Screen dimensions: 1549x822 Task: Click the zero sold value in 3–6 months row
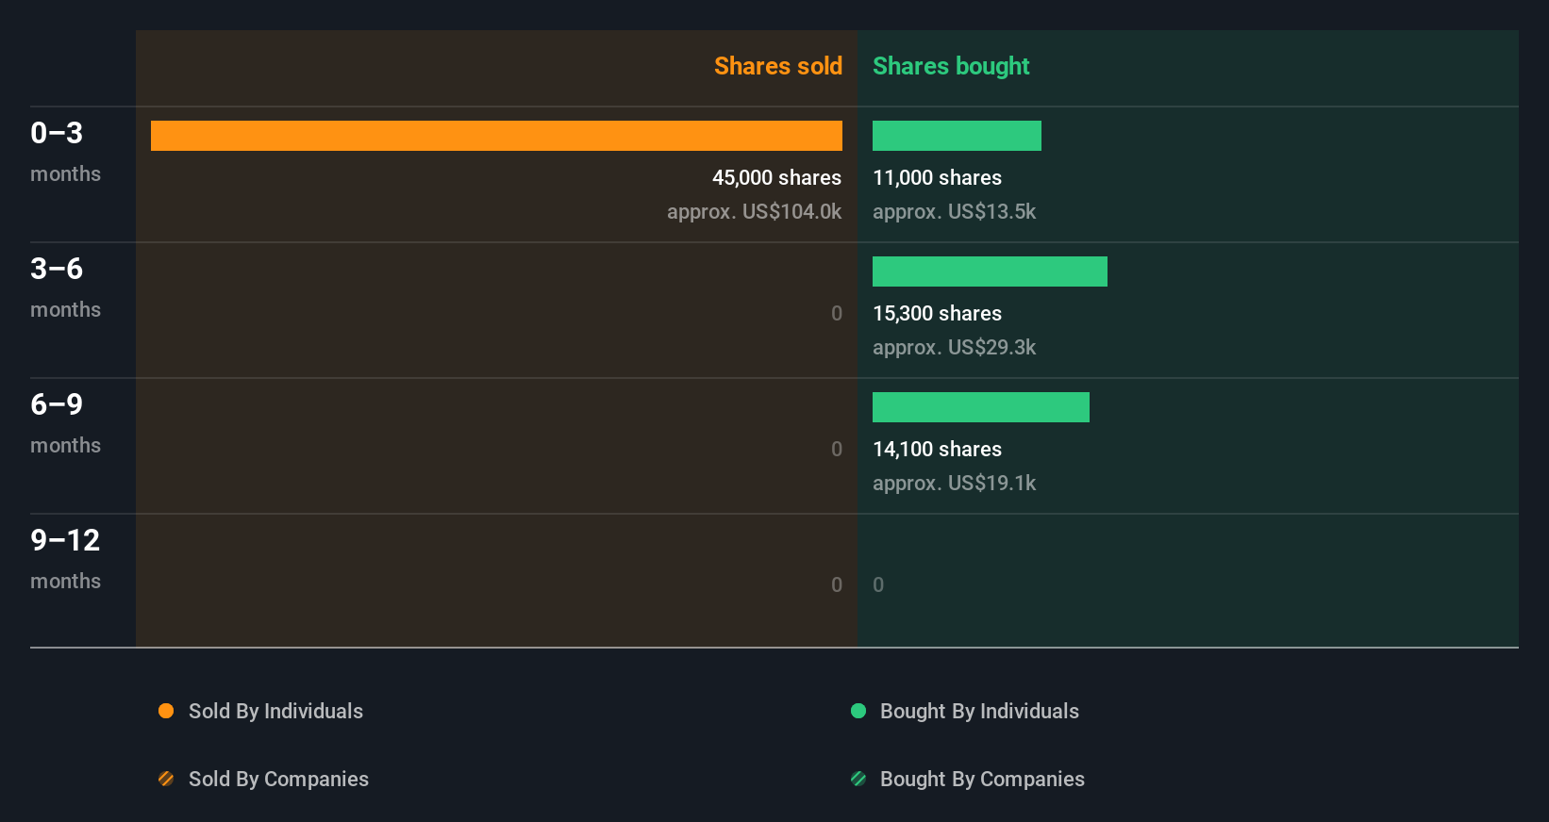coord(837,313)
